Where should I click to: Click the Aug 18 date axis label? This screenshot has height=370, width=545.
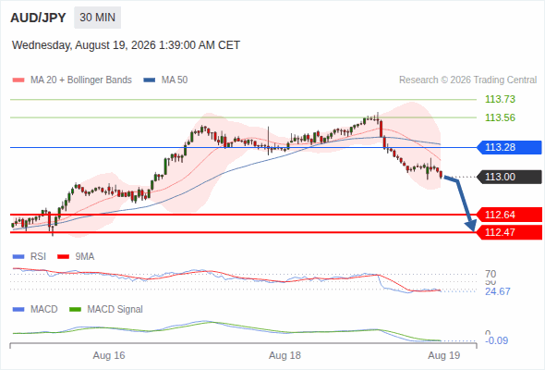(x=285, y=355)
